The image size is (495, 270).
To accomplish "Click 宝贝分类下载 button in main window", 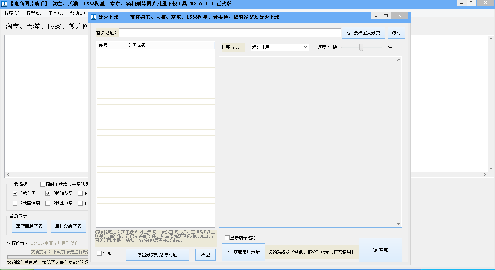I will (68, 226).
